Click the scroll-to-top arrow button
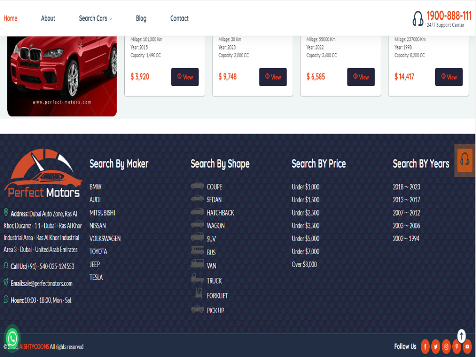The image size is (476, 357). [x=461, y=336]
